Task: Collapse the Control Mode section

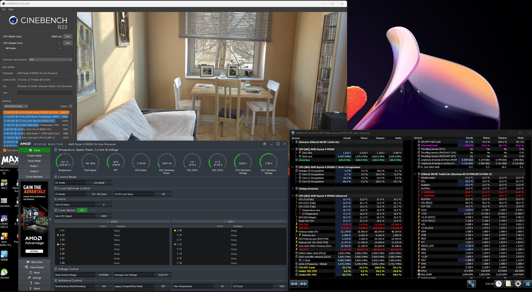Action: coord(56,177)
